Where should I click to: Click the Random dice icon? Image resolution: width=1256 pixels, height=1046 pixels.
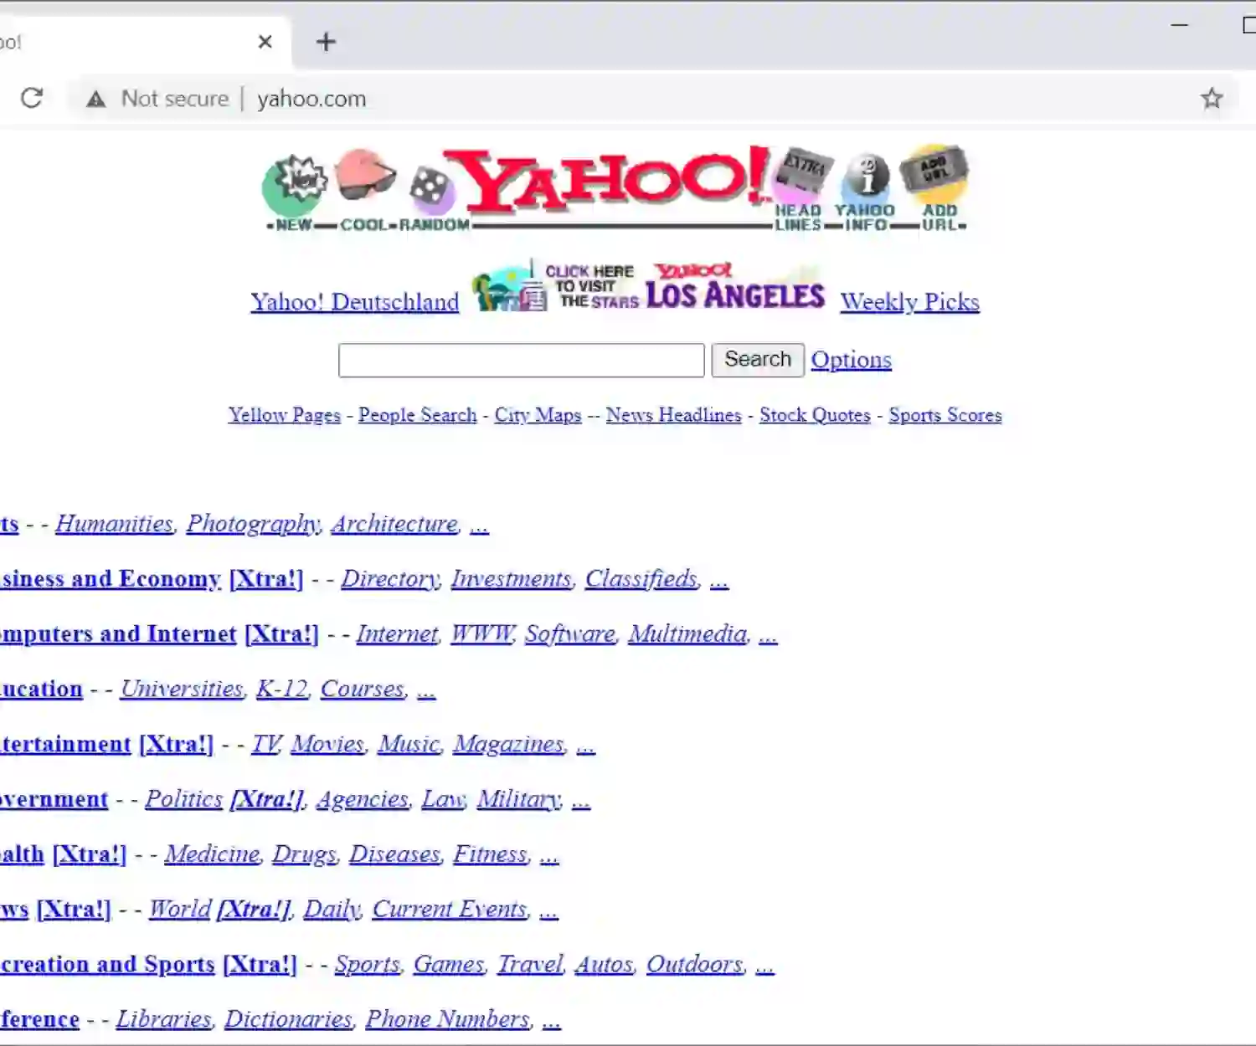pos(430,188)
